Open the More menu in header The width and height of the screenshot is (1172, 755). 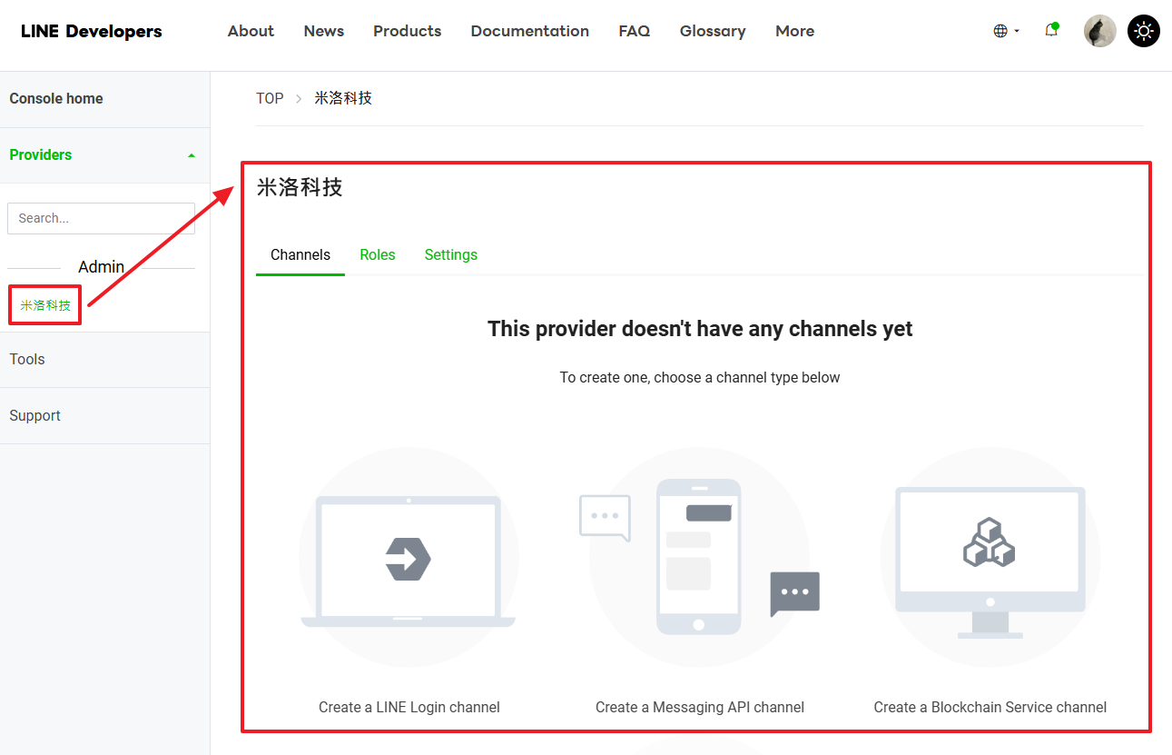(794, 31)
